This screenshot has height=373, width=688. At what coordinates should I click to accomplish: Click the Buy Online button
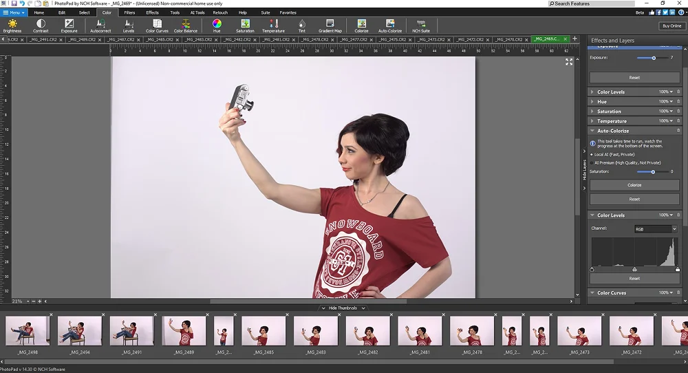[671, 26]
